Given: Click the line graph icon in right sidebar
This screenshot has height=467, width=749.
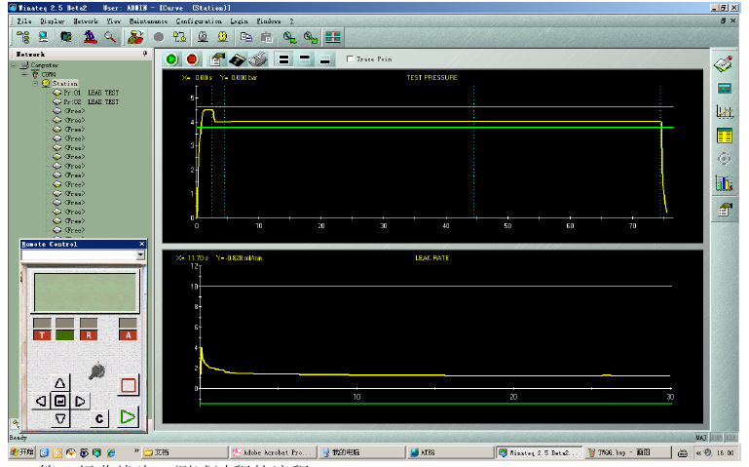Looking at the screenshot, I should [724, 111].
